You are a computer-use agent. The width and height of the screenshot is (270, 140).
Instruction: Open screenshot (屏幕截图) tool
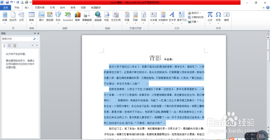(87, 17)
